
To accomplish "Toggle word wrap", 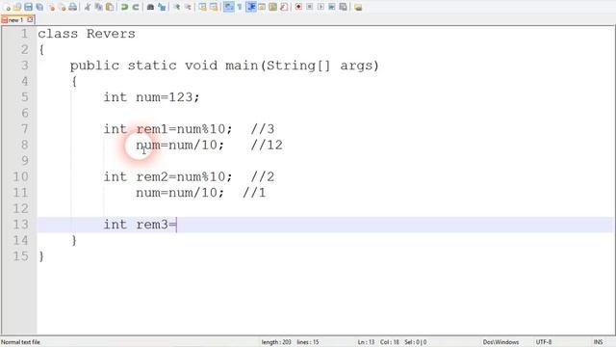I will pos(228,7).
